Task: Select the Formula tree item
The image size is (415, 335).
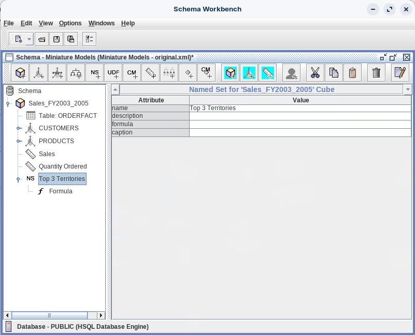Action: tap(60, 191)
